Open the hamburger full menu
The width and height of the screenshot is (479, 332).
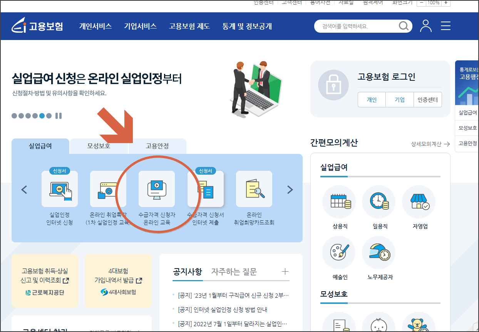(446, 26)
